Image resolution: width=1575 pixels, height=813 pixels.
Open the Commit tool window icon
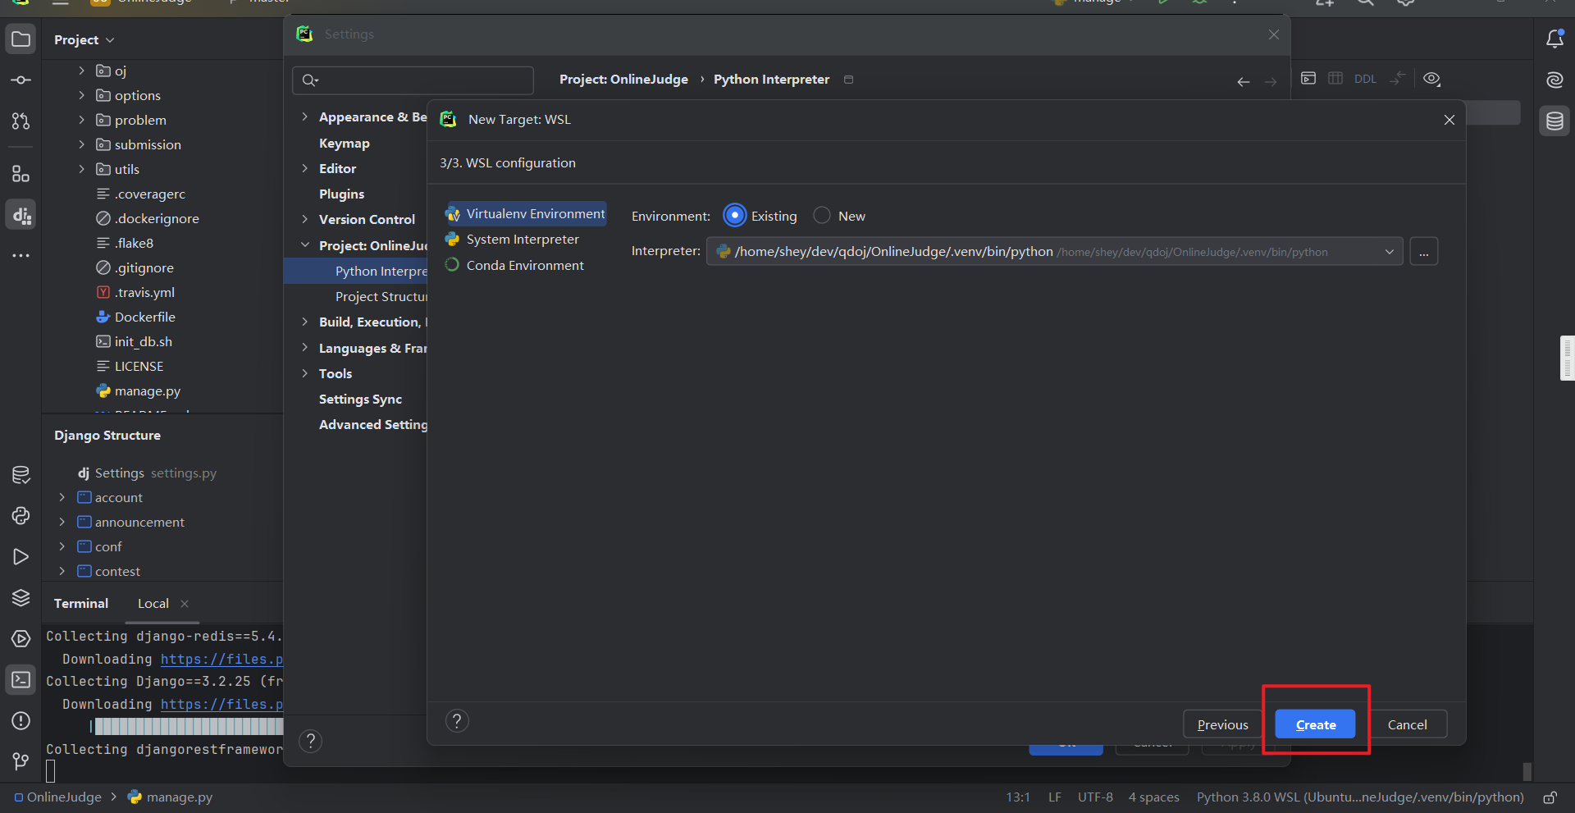pyautogui.click(x=21, y=80)
